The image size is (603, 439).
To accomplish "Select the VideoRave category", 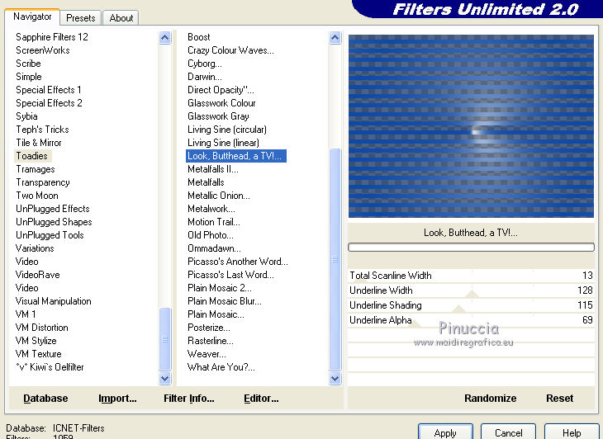I will pos(38,275).
